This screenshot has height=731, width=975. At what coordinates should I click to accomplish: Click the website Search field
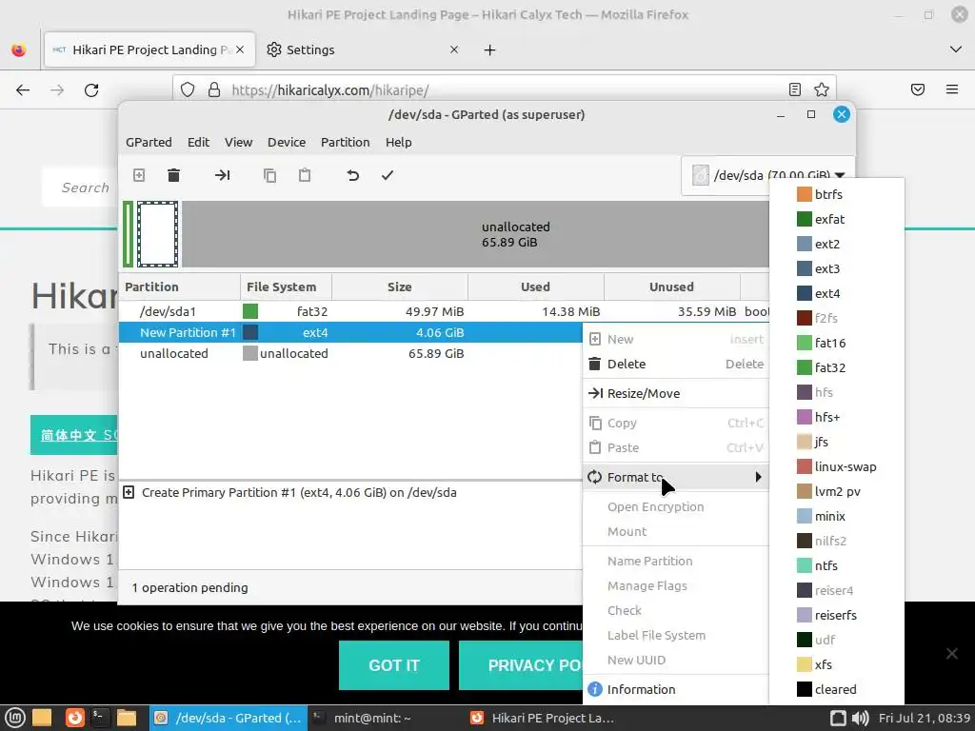coord(81,188)
